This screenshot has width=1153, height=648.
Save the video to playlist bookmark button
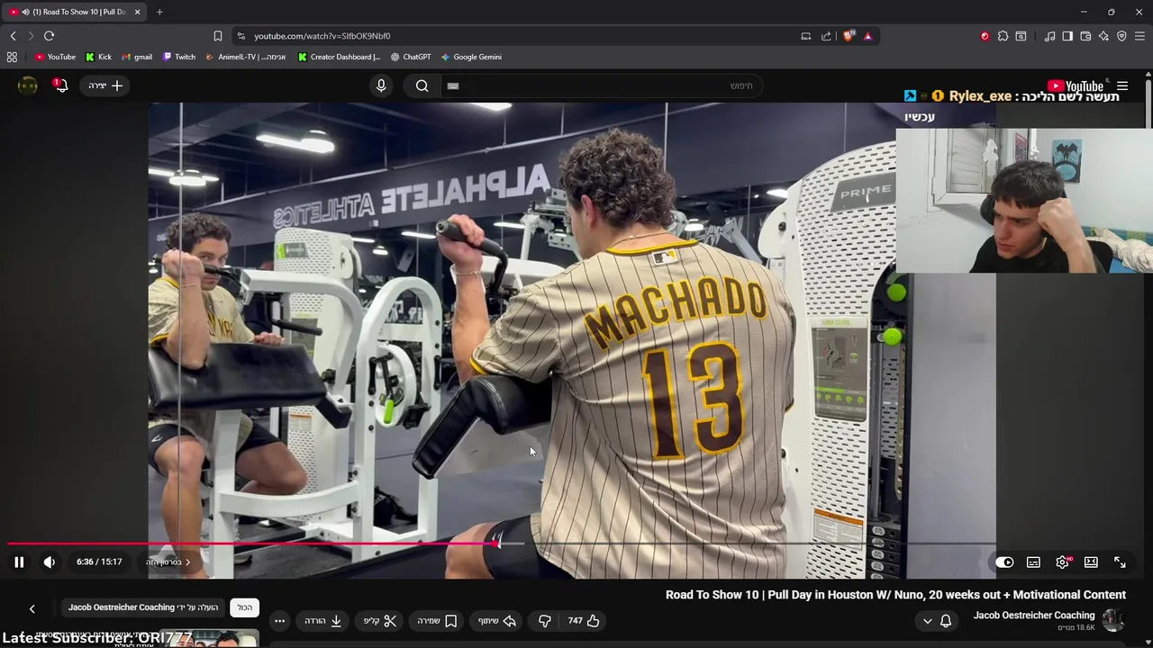[437, 620]
